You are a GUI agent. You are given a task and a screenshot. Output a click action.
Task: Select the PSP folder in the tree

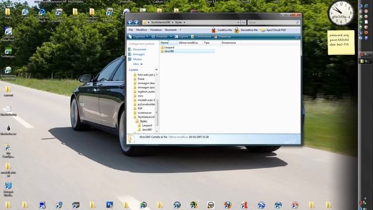(x=138, y=108)
